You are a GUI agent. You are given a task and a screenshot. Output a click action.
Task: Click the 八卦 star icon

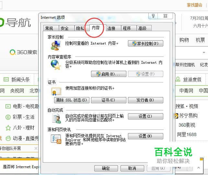pos(8,128)
